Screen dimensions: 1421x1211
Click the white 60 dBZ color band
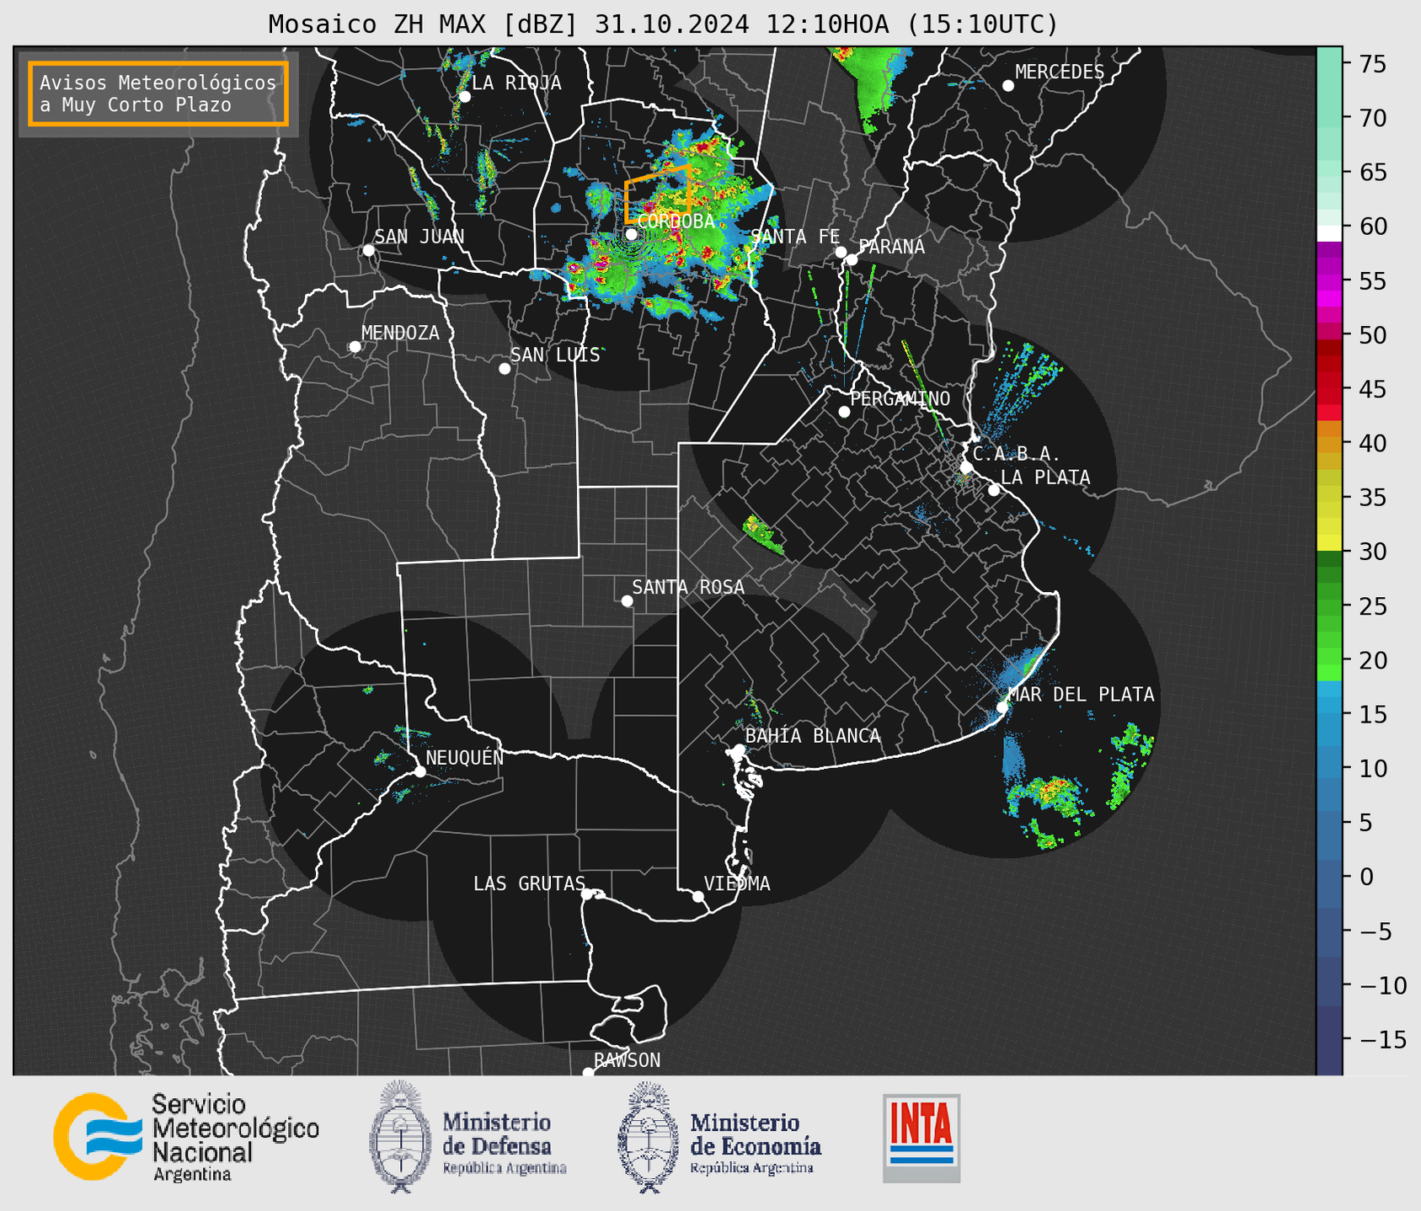pos(1328,233)
